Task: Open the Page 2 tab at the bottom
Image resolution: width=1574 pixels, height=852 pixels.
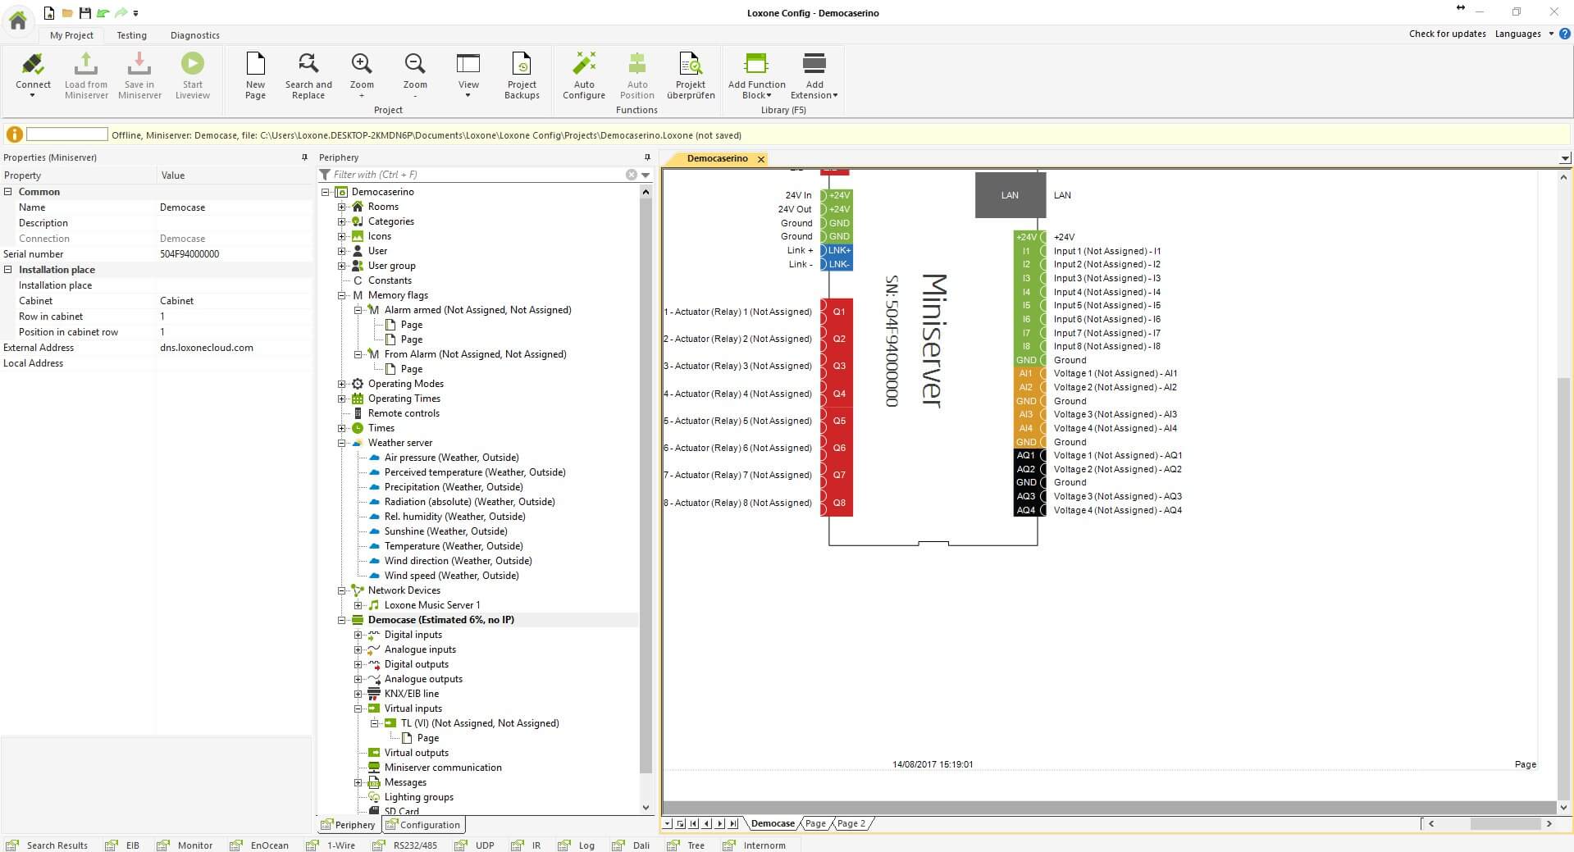Action: (x=851, y=823)
